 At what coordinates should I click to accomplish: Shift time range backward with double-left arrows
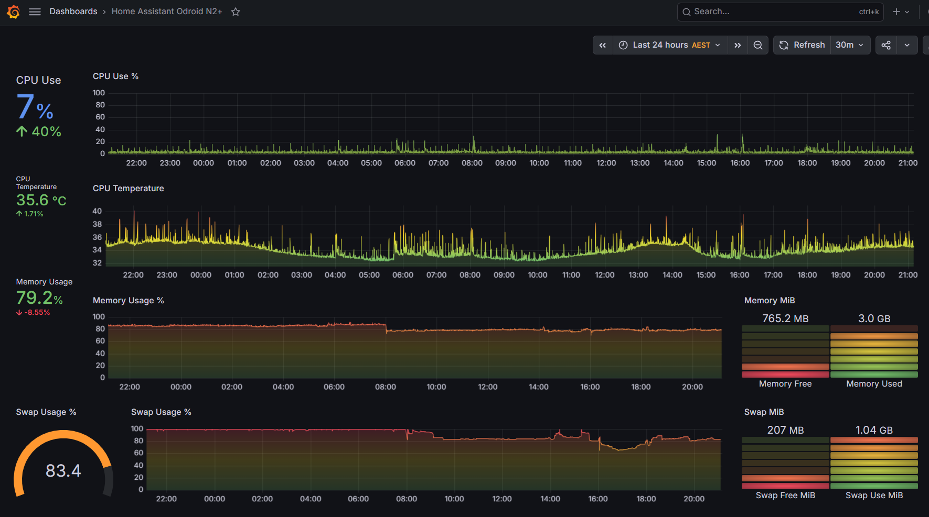603,45
